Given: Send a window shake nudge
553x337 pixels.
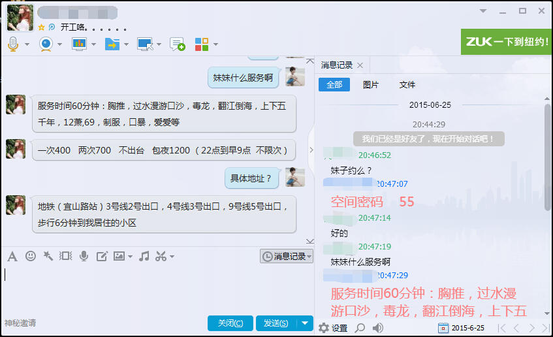Looking at the screenshot, I should pos(65,256).
